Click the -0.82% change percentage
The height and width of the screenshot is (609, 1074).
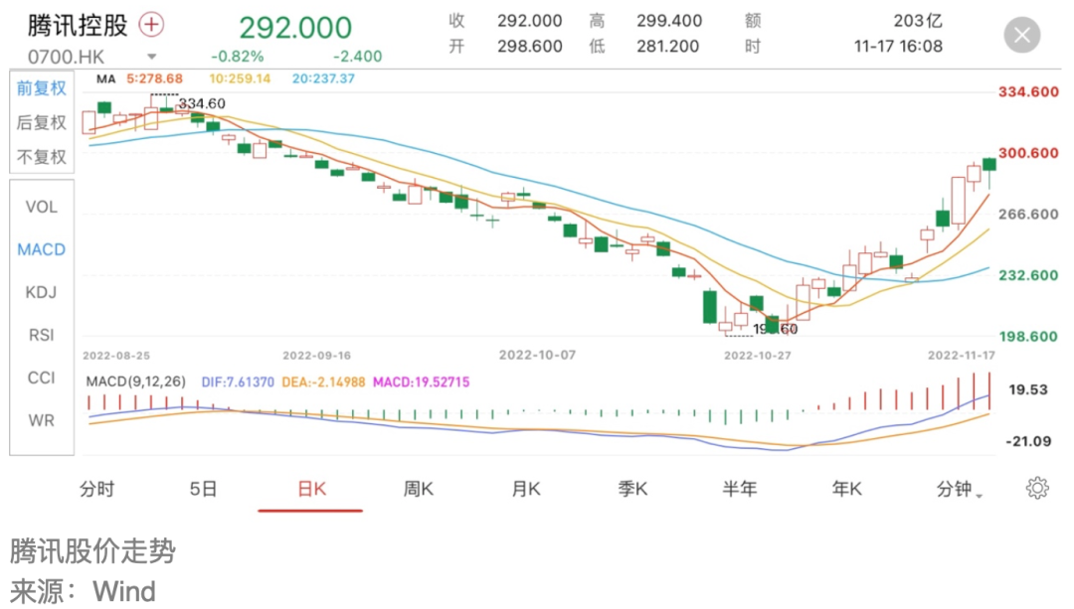pyautogui.click(x=237, y=57)
